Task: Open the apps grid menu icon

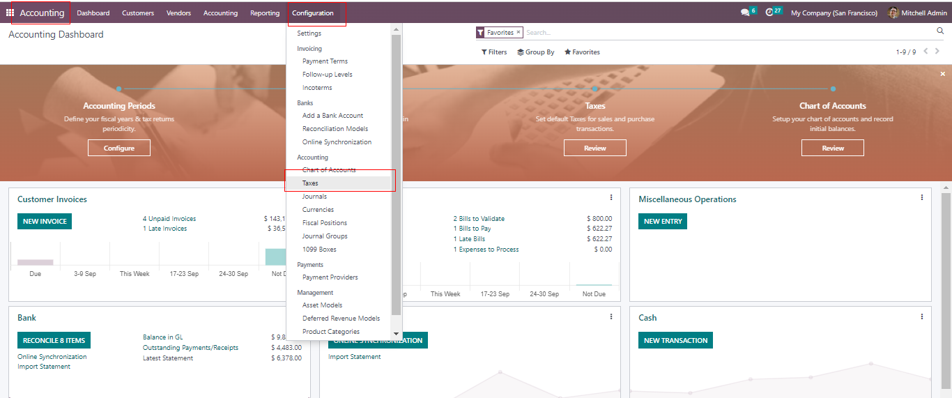Action: [x=10, y=13]
